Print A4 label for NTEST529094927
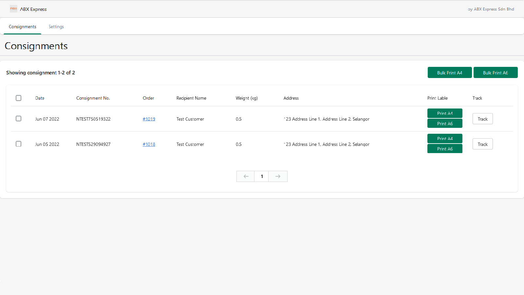This screenshot has width=524, height=295. (x=445, y=139)
